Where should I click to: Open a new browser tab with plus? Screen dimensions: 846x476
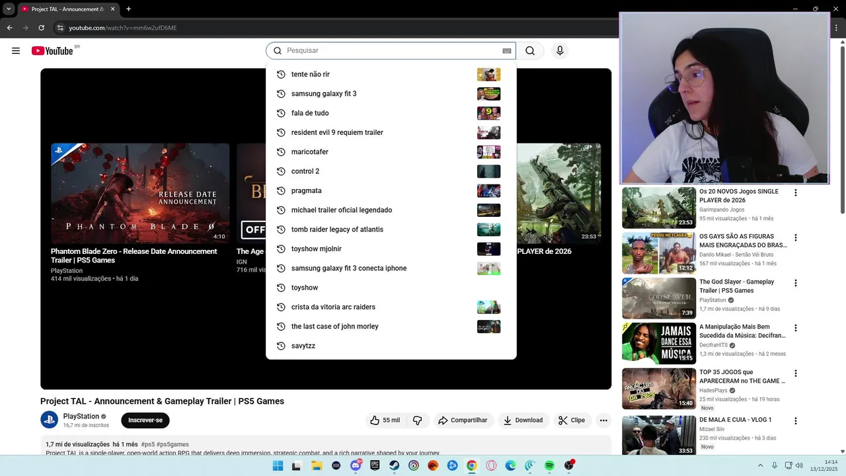(x=128, y=9)
